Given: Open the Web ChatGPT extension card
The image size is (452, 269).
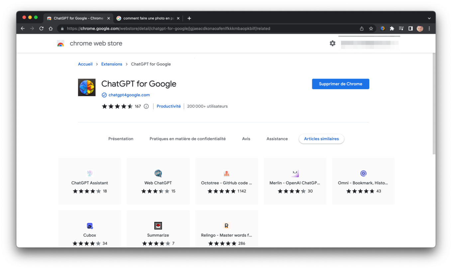Looking at the screenshot, I should [x=158, y=181].
